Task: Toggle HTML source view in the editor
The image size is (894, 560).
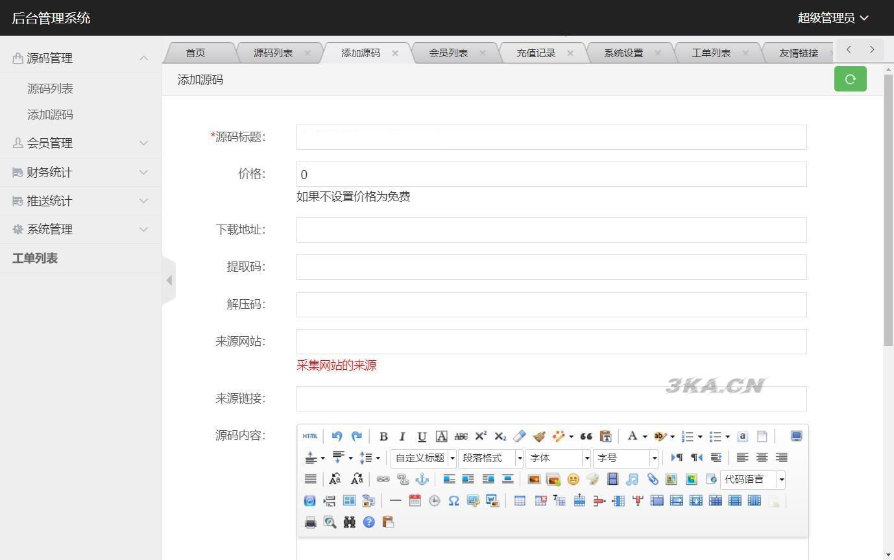Action: [310, 436]
